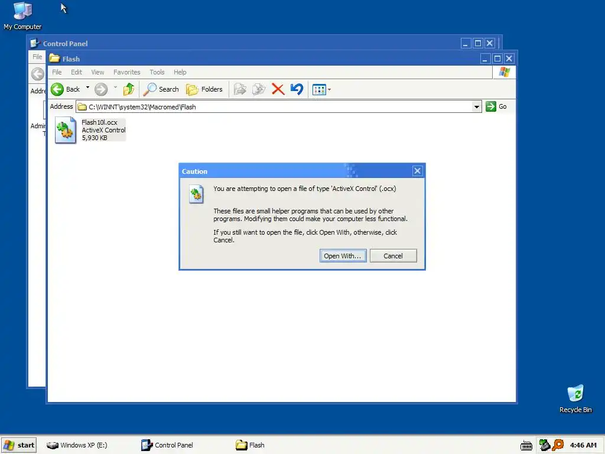Close the Control Panel window

490,43
